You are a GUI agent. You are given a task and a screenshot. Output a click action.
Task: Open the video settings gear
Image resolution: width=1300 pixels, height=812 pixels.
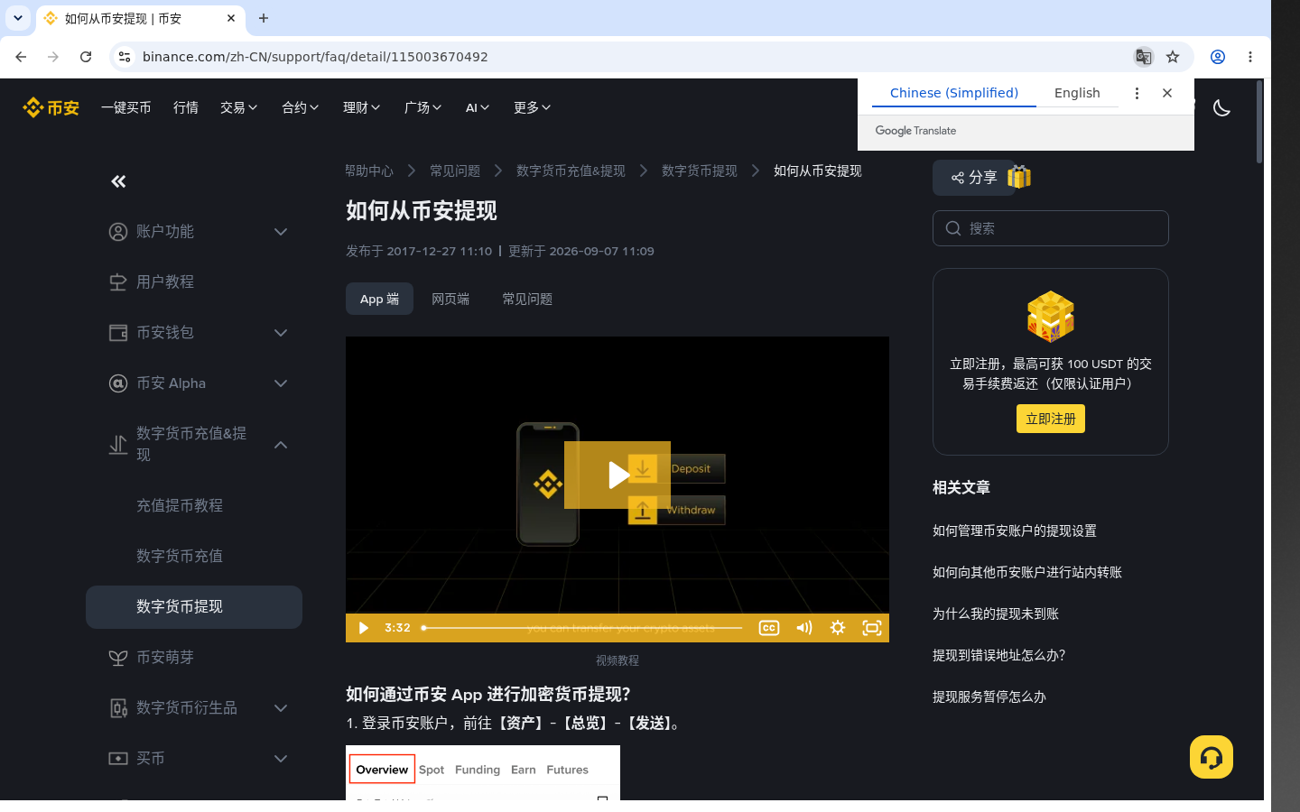click(x=838, y=628)
